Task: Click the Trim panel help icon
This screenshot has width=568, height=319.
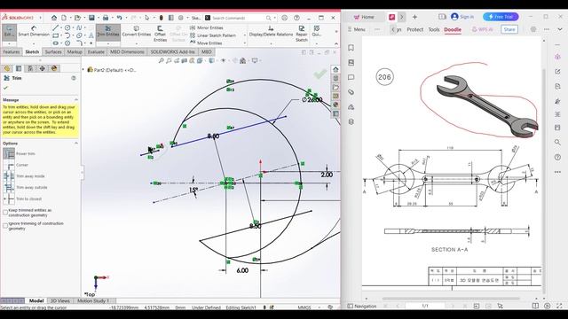Action: 74,78
